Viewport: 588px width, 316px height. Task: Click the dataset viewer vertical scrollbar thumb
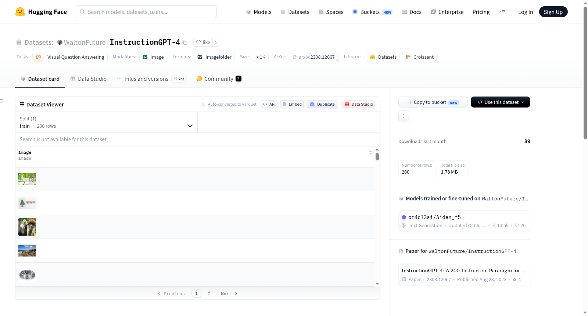click(377, 157)
